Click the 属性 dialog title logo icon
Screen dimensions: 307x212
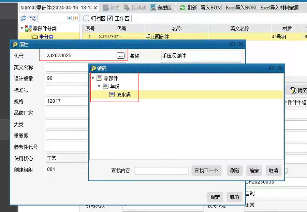[15, 45]
